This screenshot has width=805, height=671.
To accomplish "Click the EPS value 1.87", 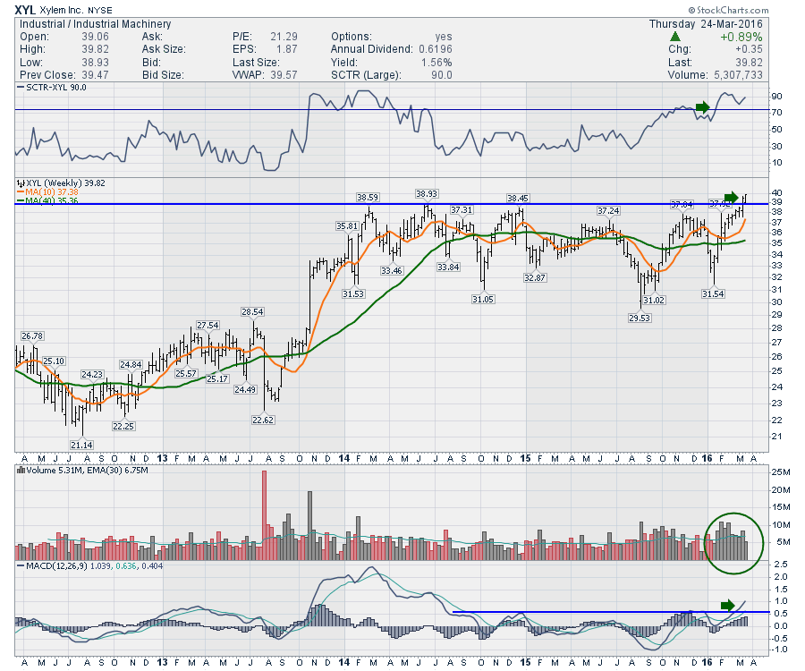I will 286,49.
